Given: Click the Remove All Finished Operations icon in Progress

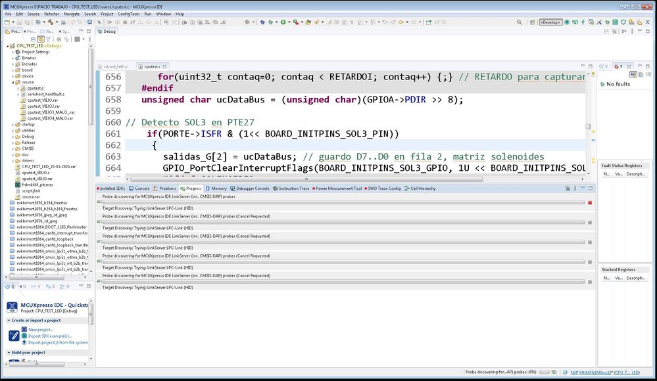Looking at the screenshot, I should 568,189.
